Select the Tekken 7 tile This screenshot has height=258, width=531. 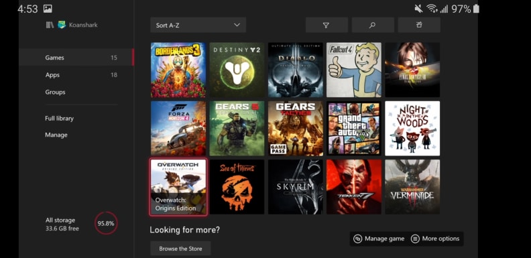click(x=354, y=187)
